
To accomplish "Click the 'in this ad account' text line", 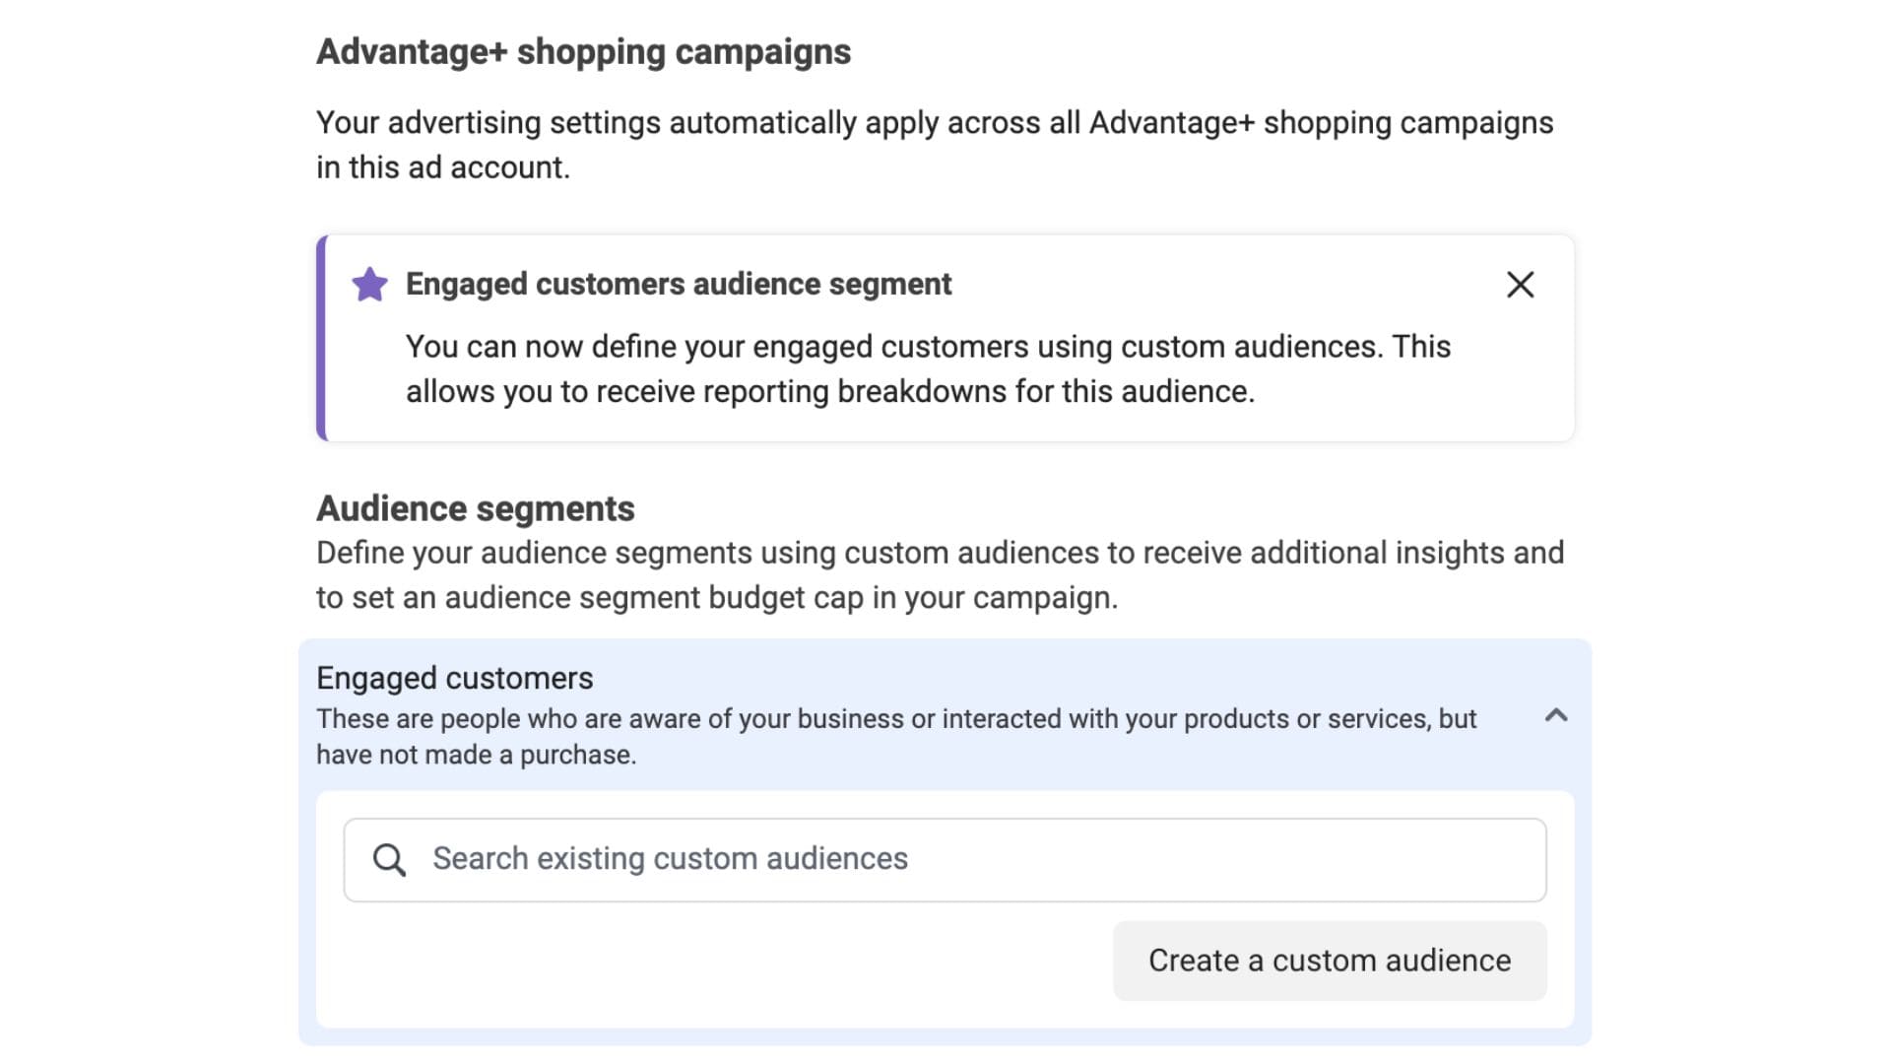I will (x=442, y=168).
